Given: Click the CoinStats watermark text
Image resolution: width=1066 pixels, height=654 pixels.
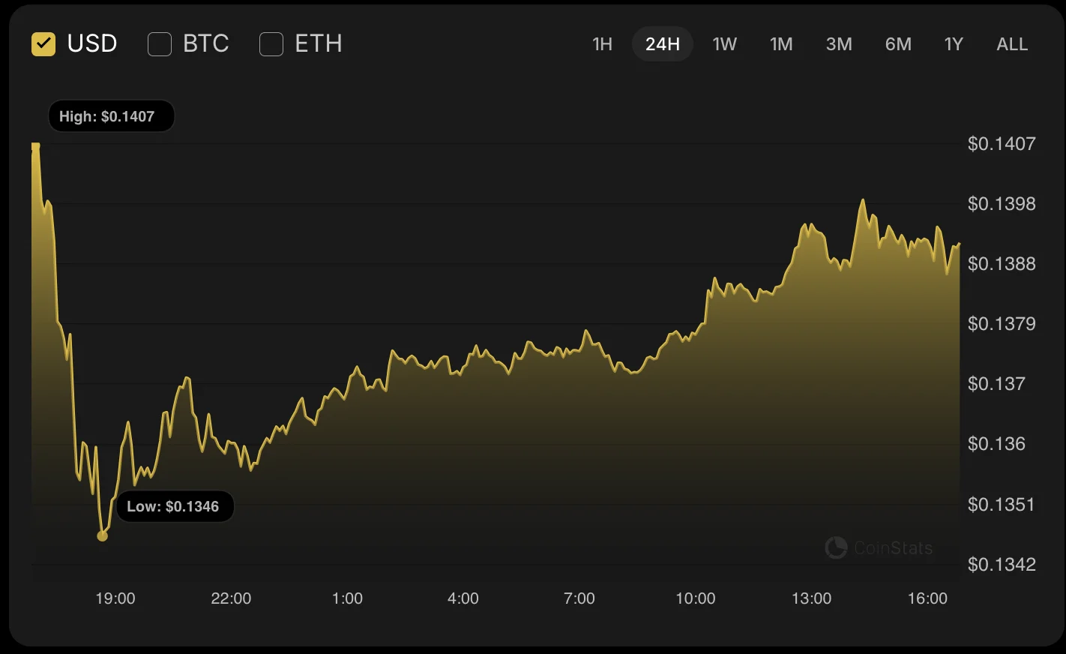Looking at the screenshot, I should pos(894,548).
